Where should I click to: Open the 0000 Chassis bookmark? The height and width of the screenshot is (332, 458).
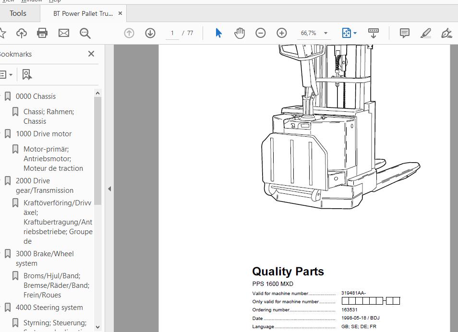[36, 96]
